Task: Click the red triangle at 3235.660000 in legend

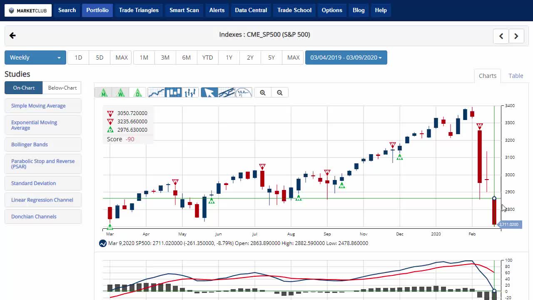Action: coord(110,122)
